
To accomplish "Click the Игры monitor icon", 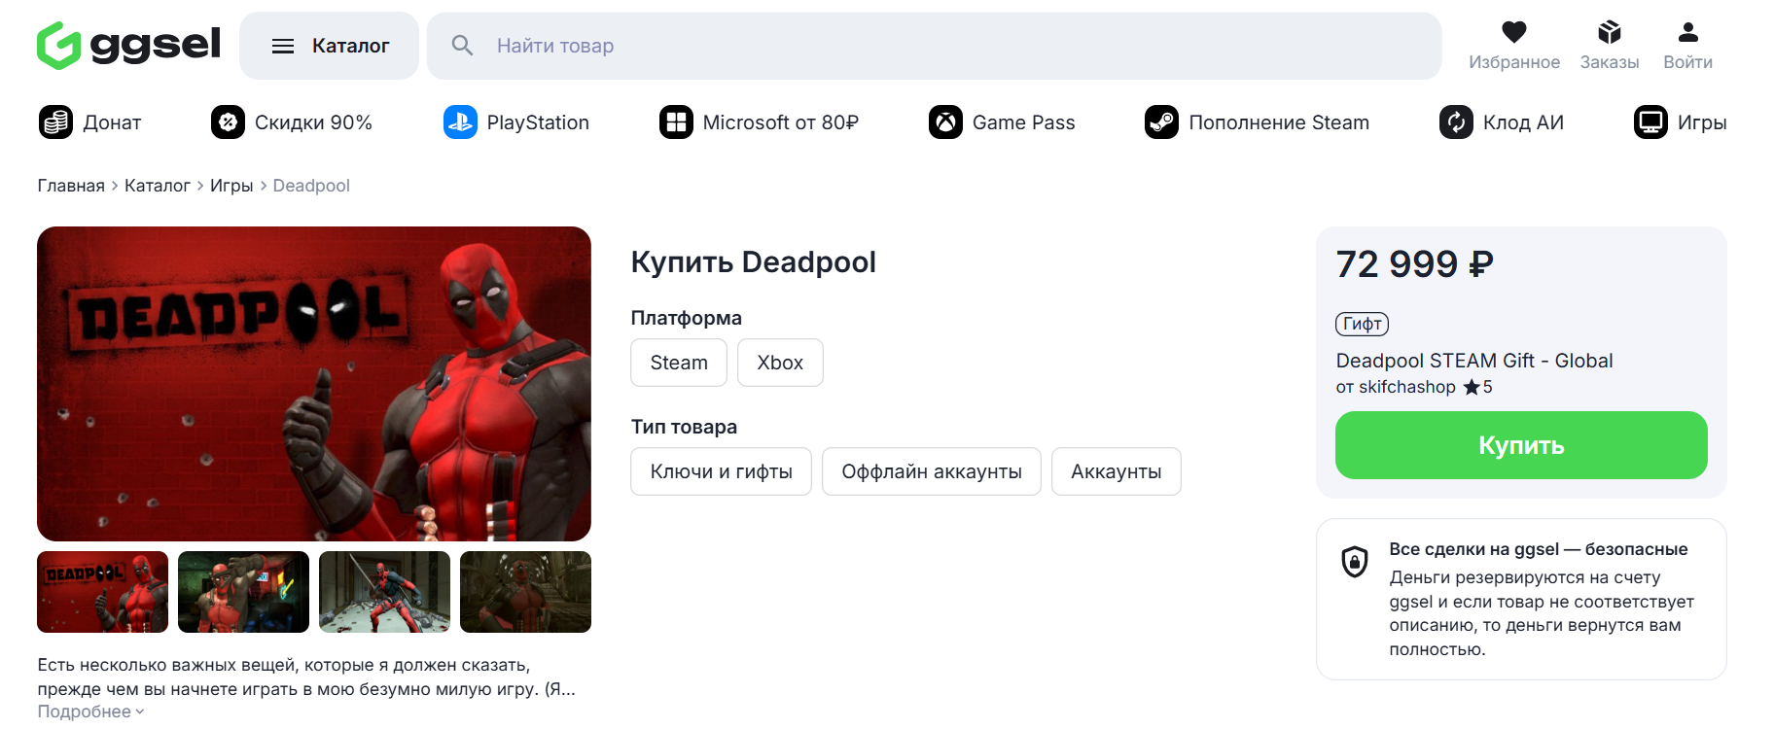I will tap(1650, 122).
